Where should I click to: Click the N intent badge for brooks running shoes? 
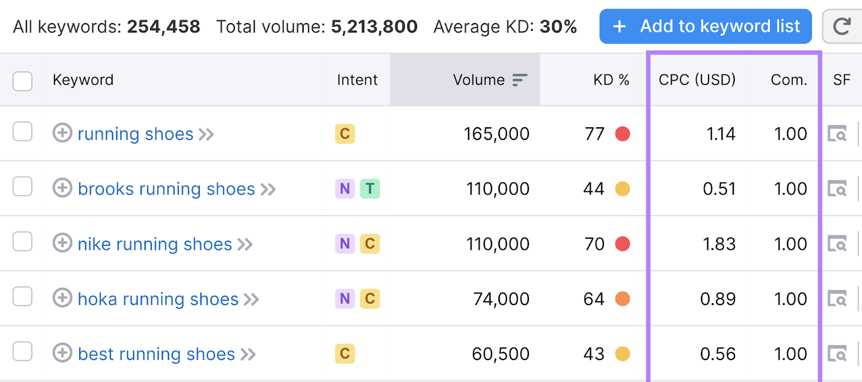tap(345, 189)
